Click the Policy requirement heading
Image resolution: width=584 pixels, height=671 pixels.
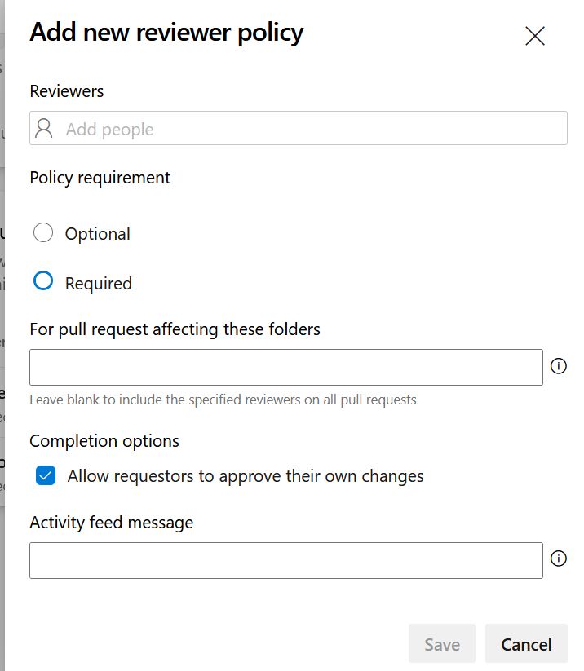(100, 178)
